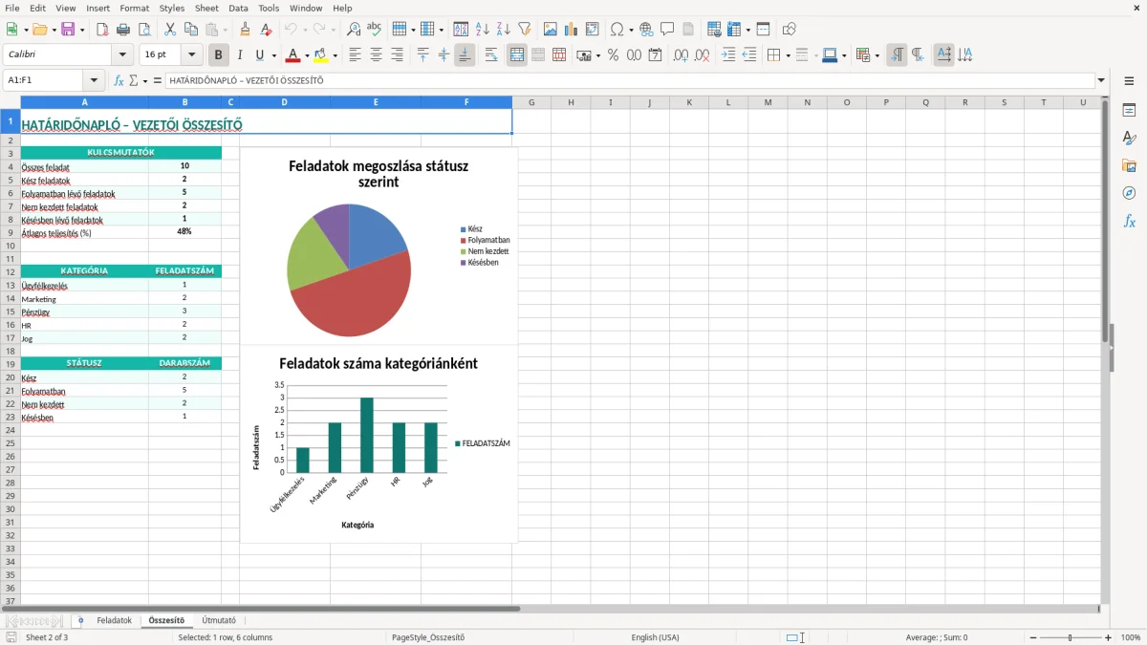Click the English (USA) language field
The width and height of the screenshot is (1147, 645).
(655, 637)
